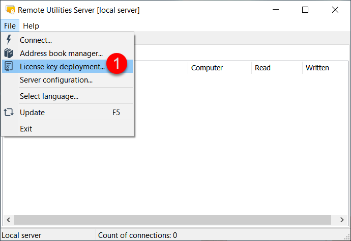
Task: Choose Select language...
Action: [67, 96]
